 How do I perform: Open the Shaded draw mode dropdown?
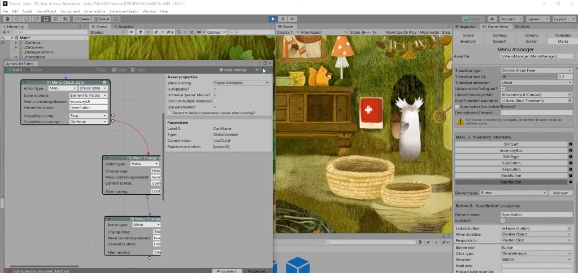coord(107,32)
